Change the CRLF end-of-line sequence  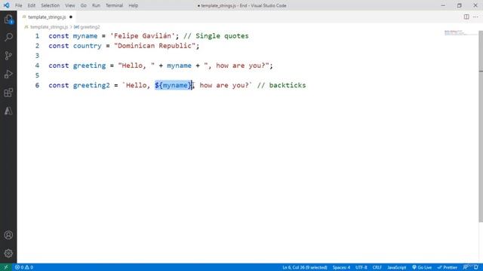coord(377,267)
